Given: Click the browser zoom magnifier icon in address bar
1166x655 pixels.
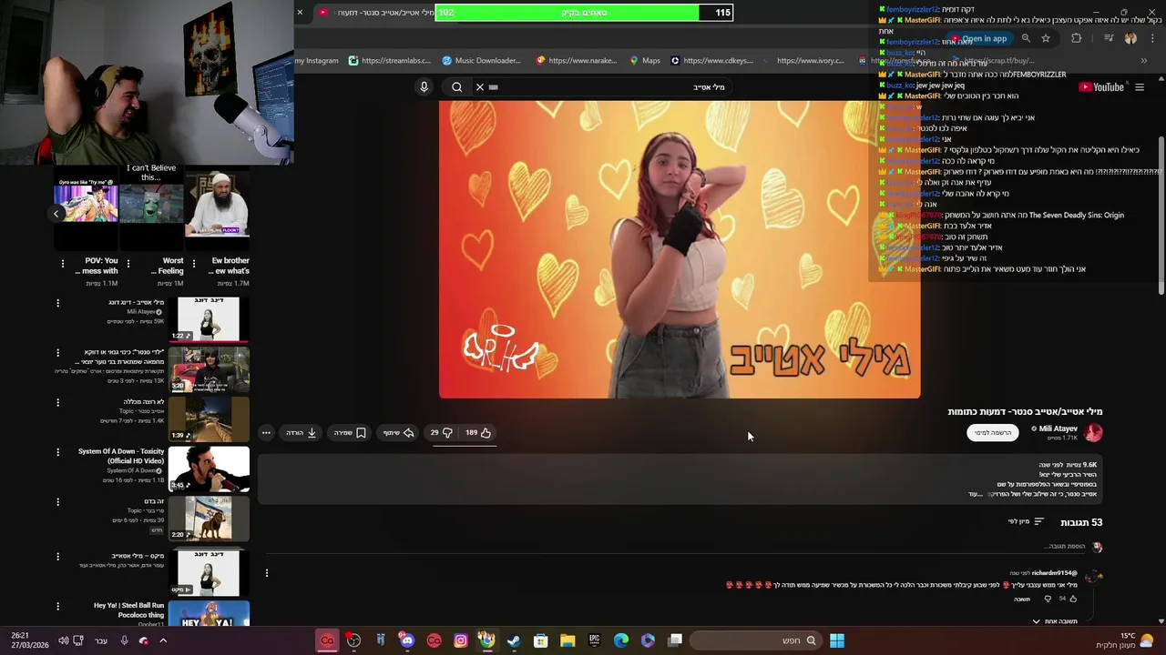Looking at the screenshot, I should click(1026, 38).
